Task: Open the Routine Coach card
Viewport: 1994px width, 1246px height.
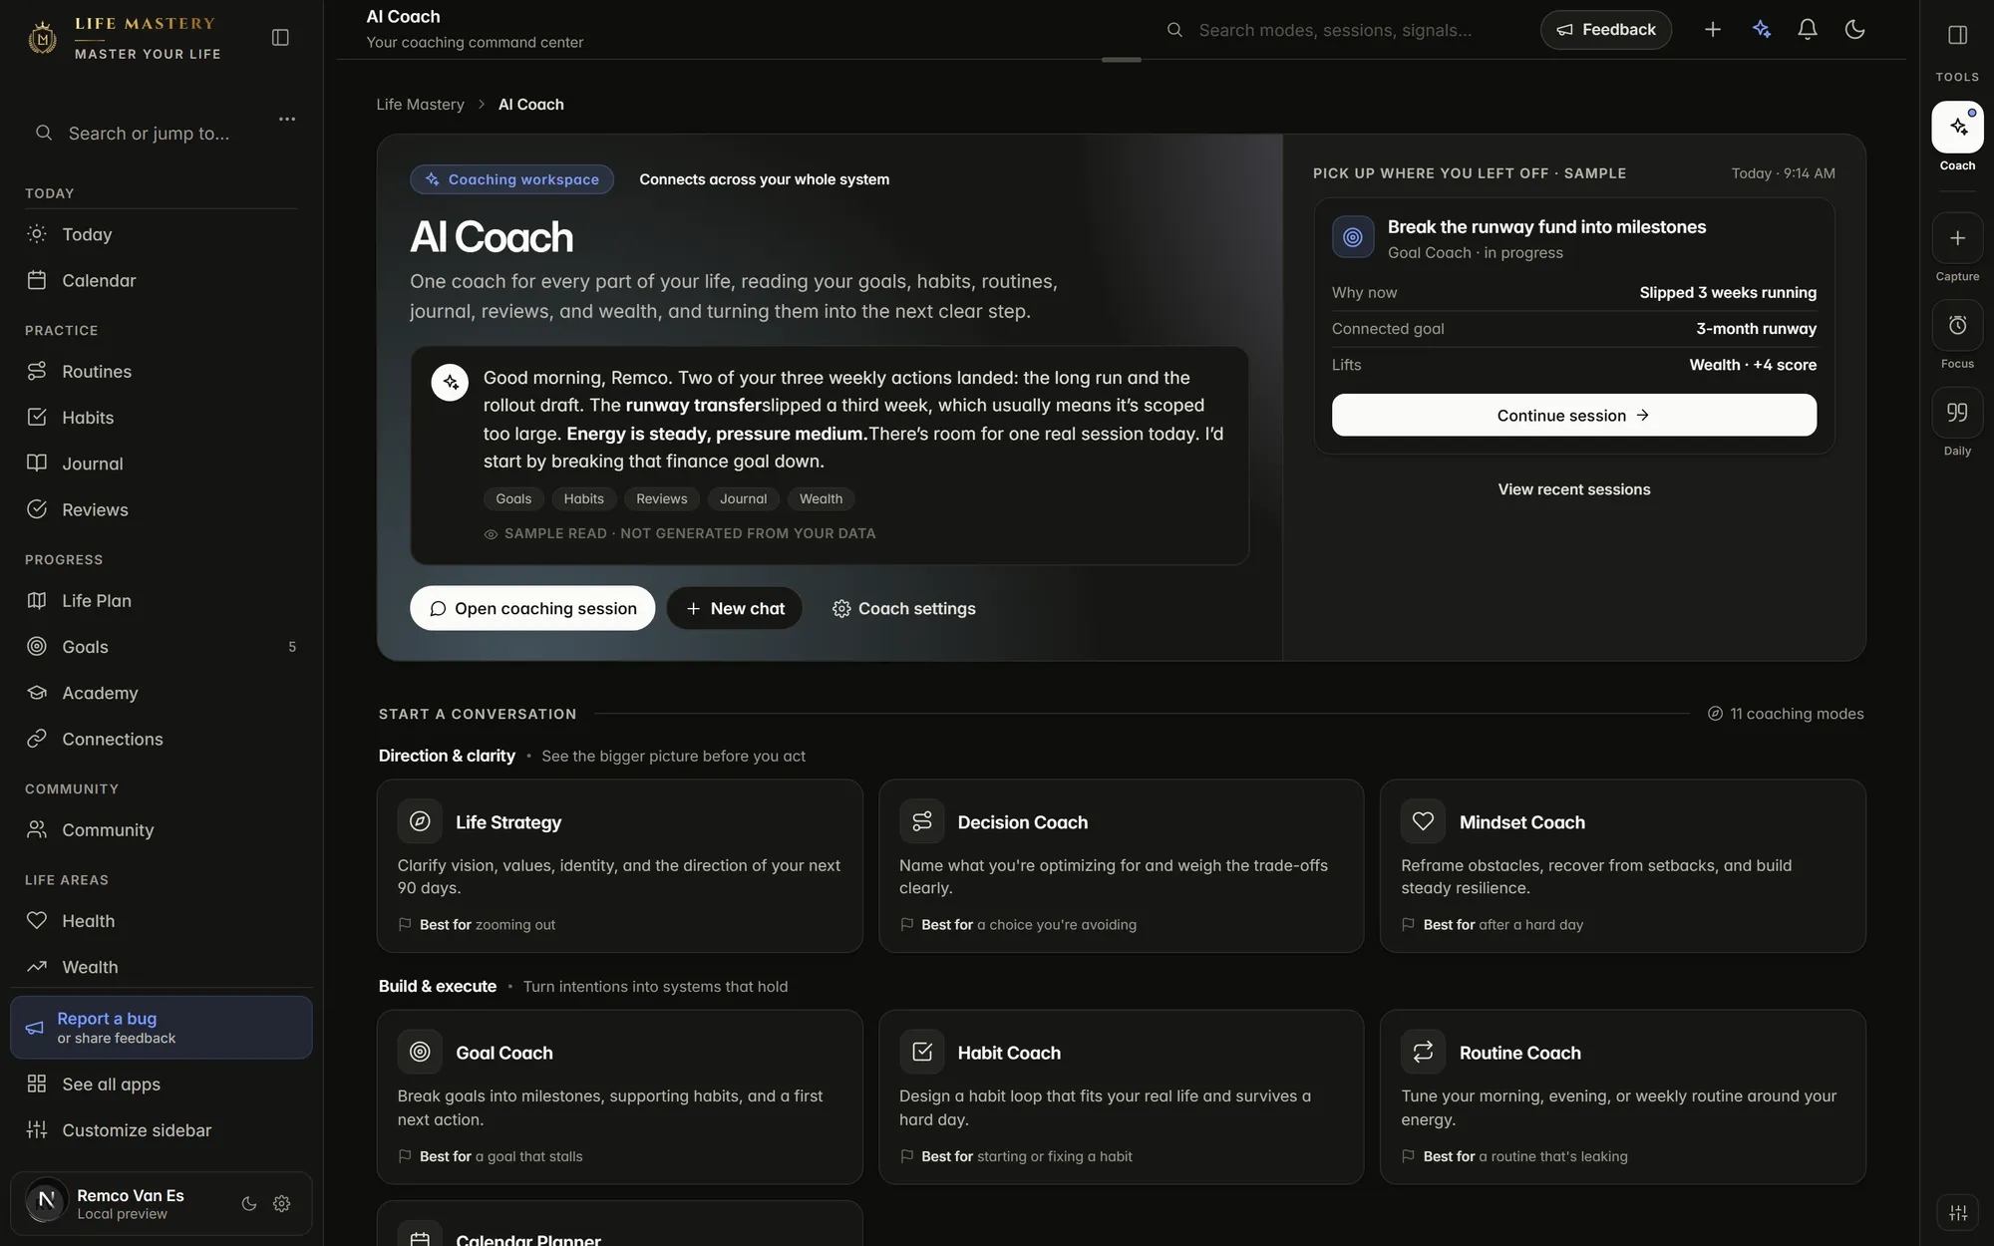Action: tap(1622, 1096)
